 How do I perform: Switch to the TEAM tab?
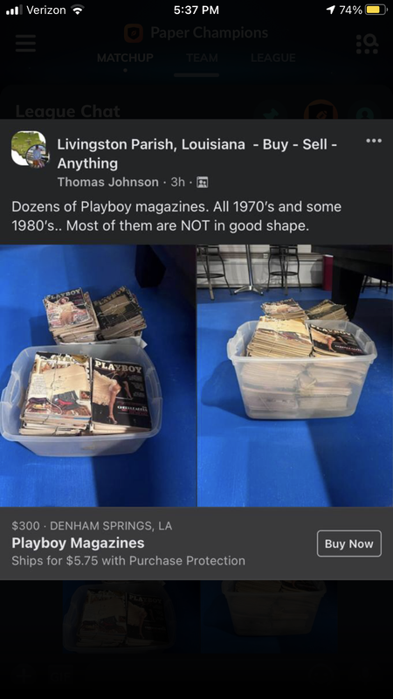pyautogui.click(x=203, y=58)
